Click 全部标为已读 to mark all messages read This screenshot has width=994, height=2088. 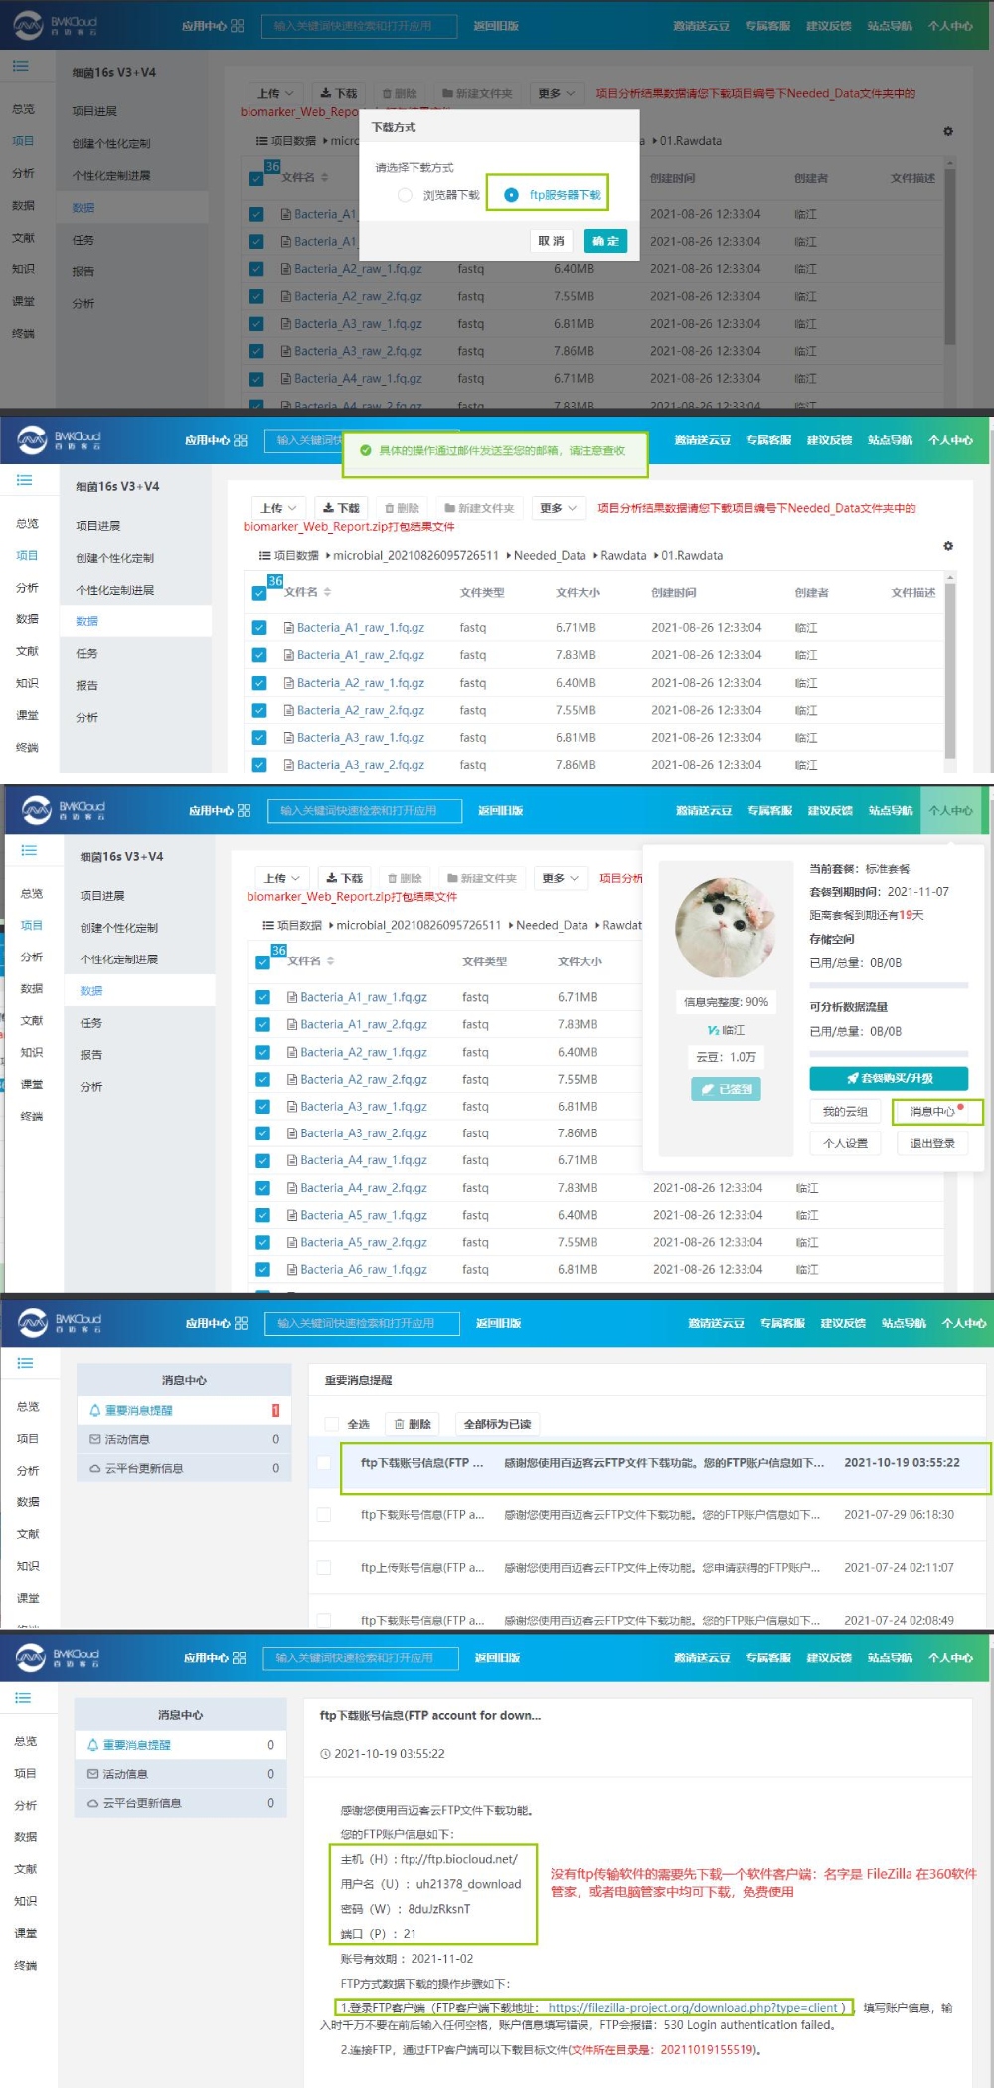pos(497,1424)
